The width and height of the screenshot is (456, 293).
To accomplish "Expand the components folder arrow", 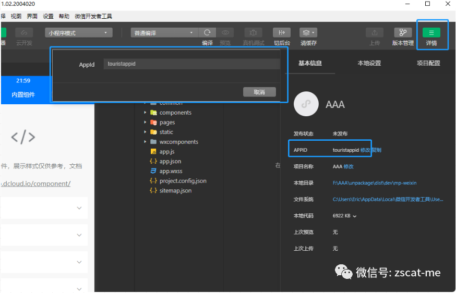I will pyautogui.click(x=145, y=113).
